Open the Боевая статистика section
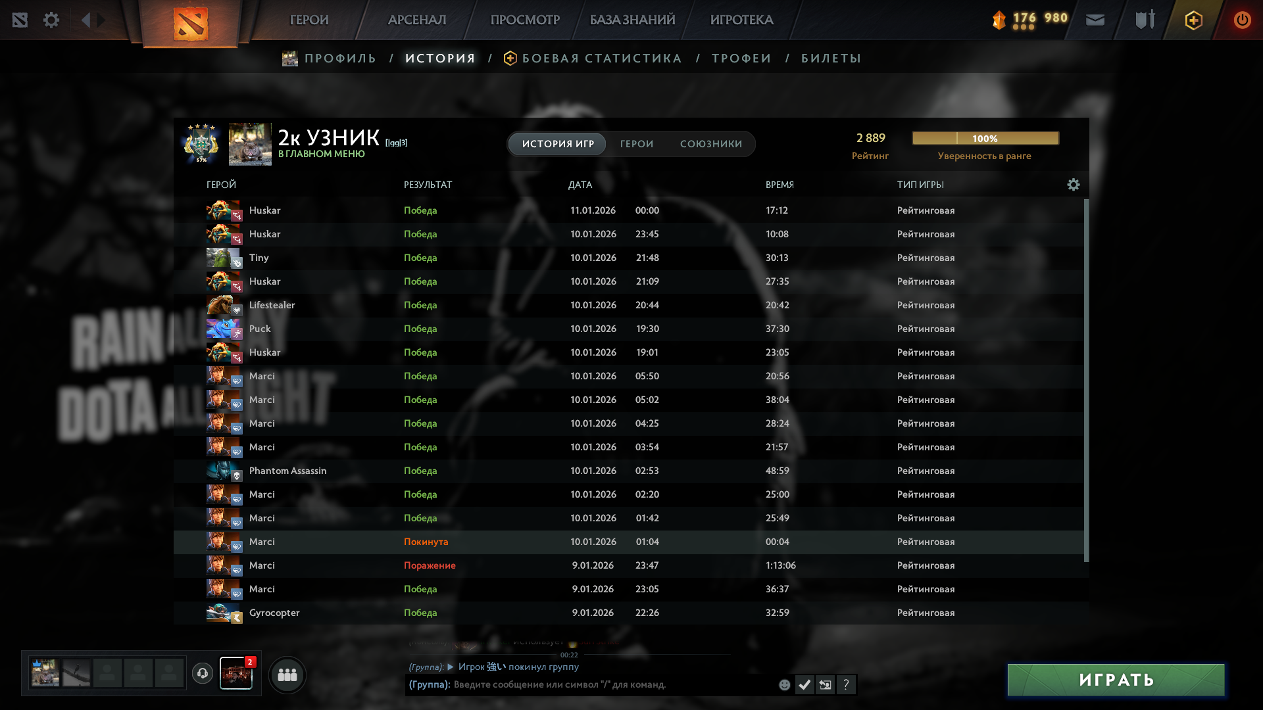 [x=601, y=59]
